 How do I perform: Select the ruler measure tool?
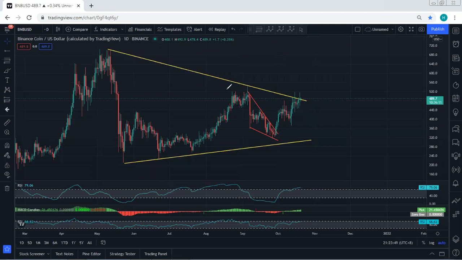tap(7, 123)
